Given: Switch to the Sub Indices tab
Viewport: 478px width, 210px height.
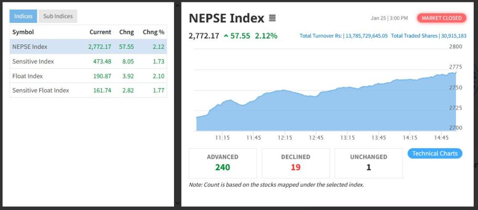Looking at the screenshot, I should [x=58, y=16].
